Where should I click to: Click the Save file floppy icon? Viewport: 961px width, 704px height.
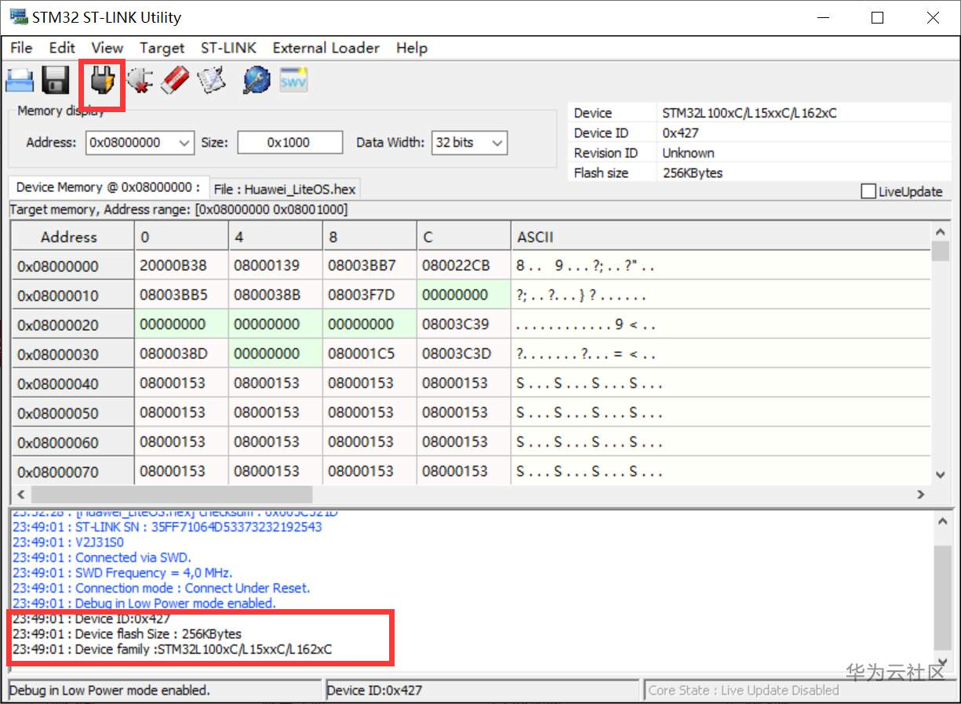click(56, 80)
